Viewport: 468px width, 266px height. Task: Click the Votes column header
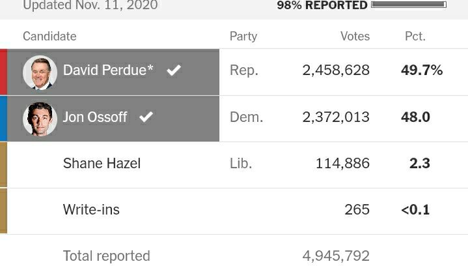(x=355, y=37)
